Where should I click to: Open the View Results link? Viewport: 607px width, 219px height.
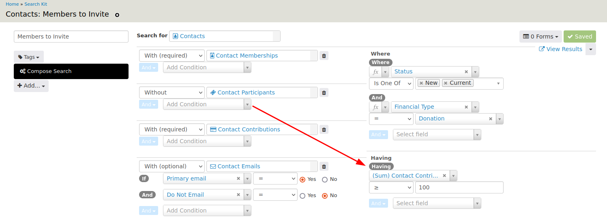tap(560, 49)
